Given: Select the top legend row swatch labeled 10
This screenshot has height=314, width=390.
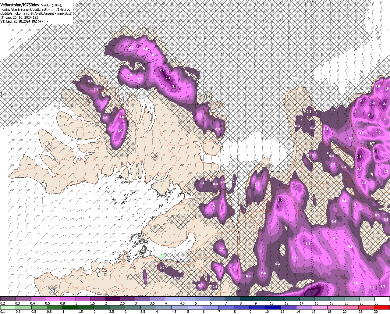Looking at the screenshot, I should [278, 299].
